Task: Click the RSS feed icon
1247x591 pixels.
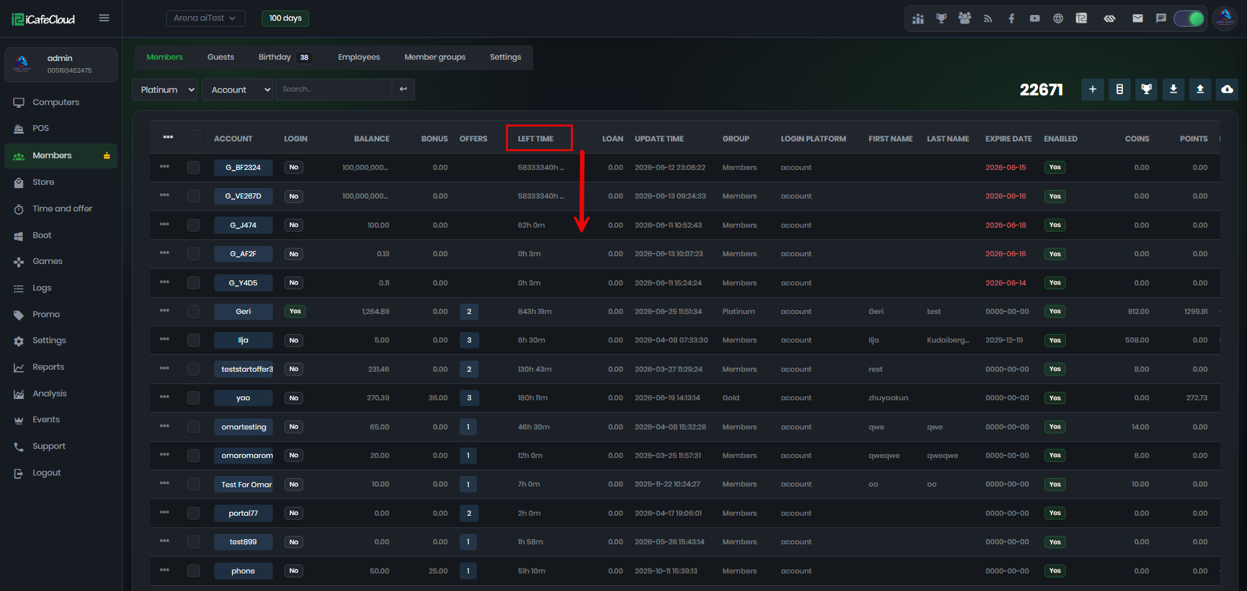Action: pyautogui.click(x=988, y=19)
